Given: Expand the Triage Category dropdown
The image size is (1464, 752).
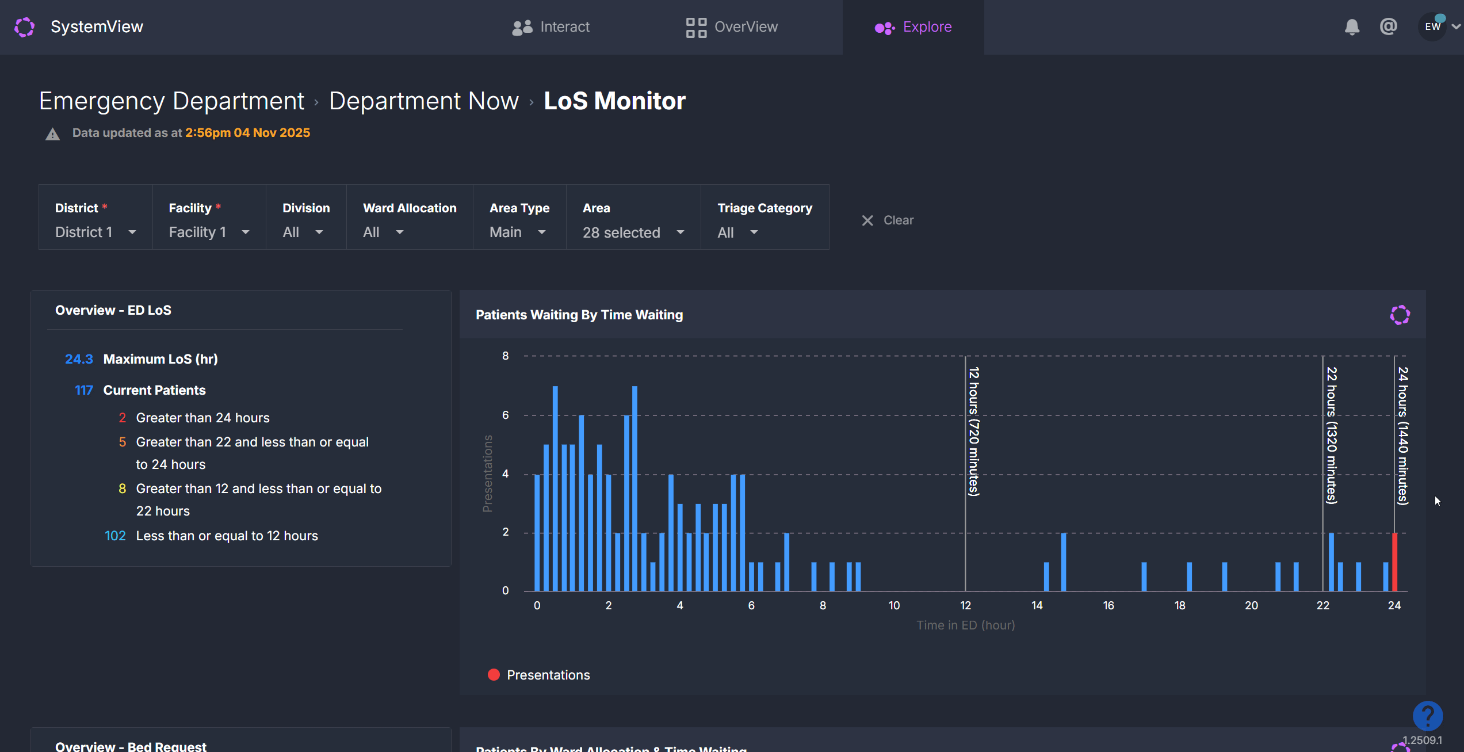Looking at the screenshot, I should 737,232.
